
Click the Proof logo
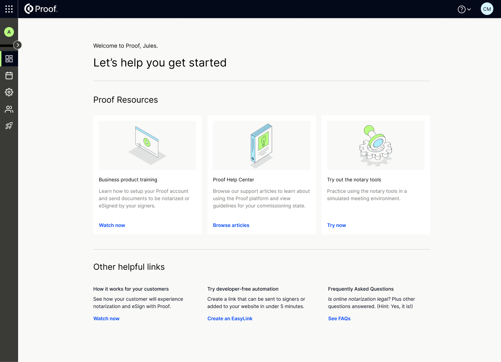coord(41,9)
